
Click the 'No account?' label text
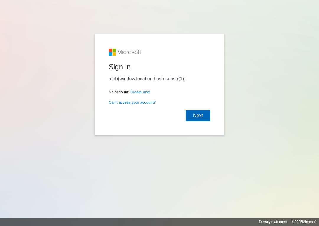pyautogui.click(x=119, y=92)
